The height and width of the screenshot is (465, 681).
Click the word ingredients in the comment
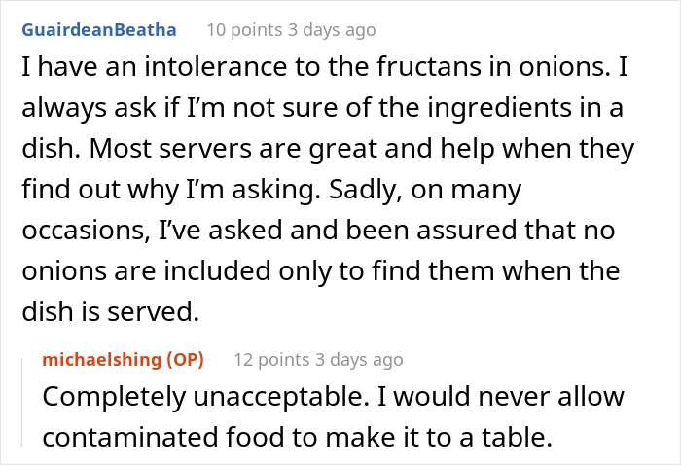[x=499, y=108]
